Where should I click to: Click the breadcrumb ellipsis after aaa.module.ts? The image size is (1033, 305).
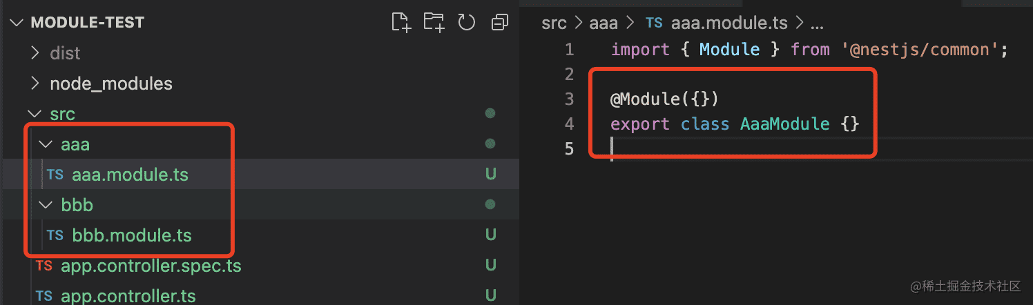click(x=817, y=23)
